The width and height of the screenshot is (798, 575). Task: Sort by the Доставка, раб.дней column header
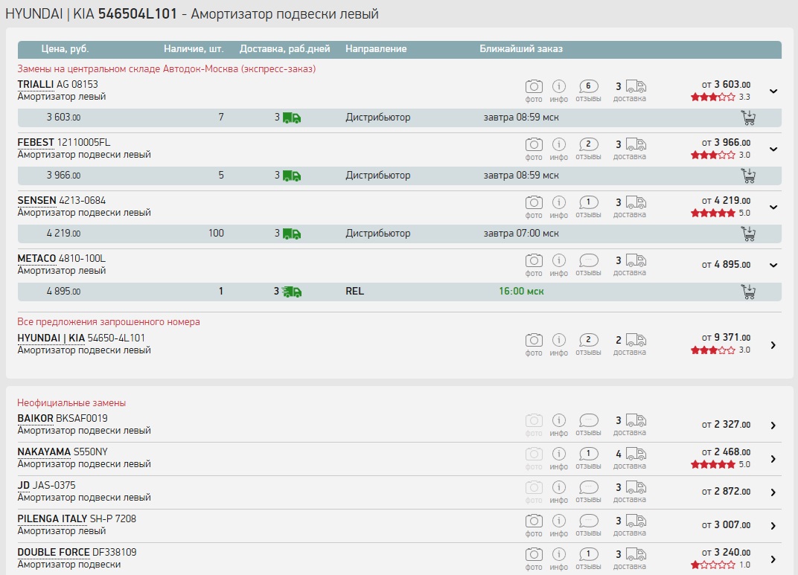coord(284,49)
